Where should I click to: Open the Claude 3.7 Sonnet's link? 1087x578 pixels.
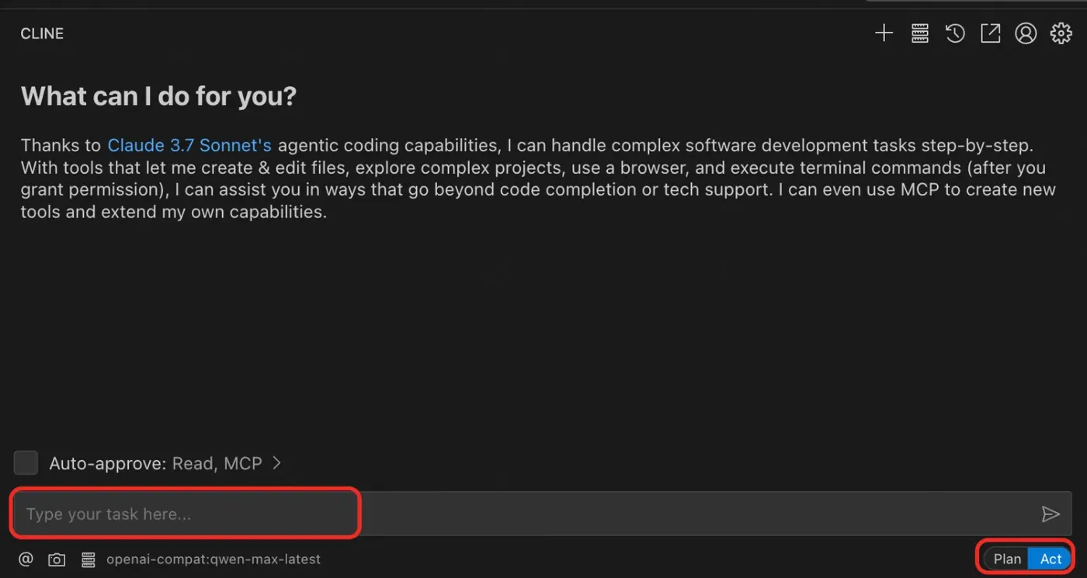(189, 145)
